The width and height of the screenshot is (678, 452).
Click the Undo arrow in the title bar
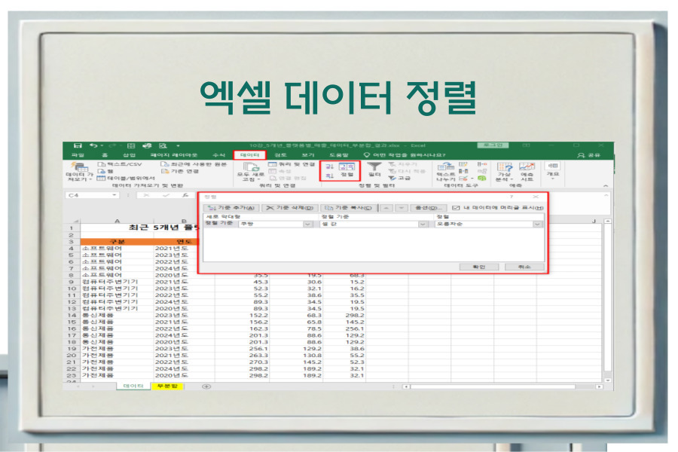pos(93,145)
